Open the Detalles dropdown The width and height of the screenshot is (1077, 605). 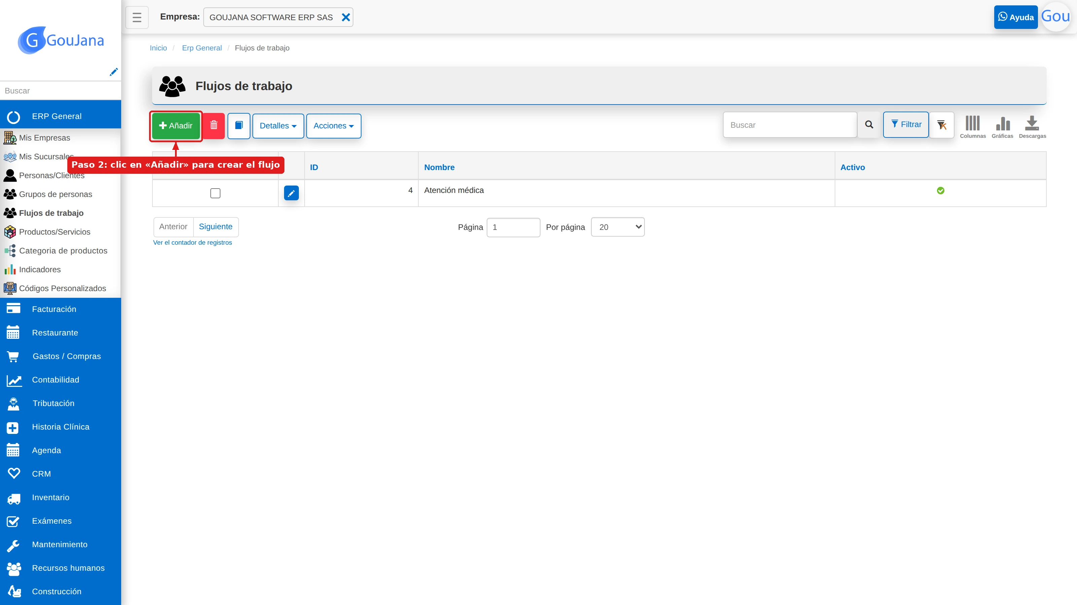click(278, 126)
